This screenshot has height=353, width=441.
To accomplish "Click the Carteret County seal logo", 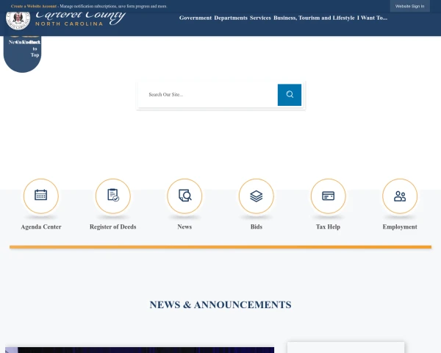I will click(x=18, y=18).
